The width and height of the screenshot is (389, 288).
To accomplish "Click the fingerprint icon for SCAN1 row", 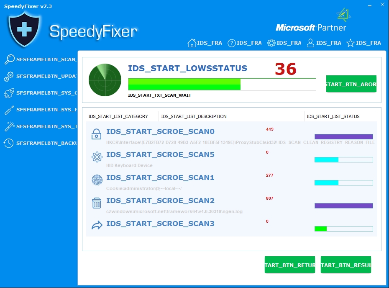I will pos(97,180).
